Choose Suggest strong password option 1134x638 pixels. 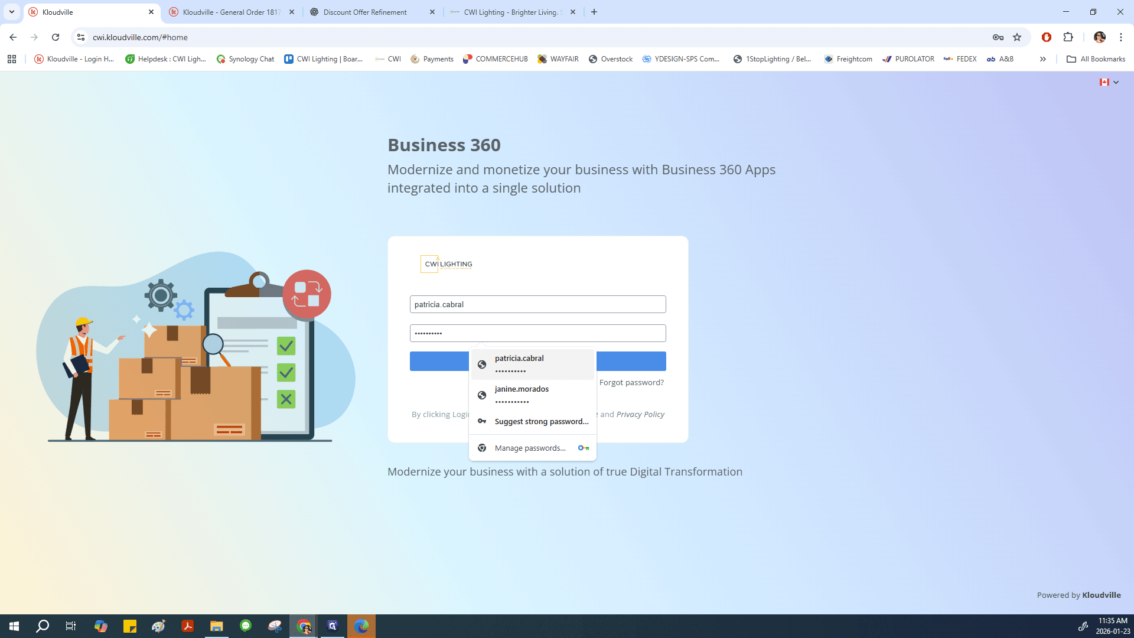(x=532, y=421)
